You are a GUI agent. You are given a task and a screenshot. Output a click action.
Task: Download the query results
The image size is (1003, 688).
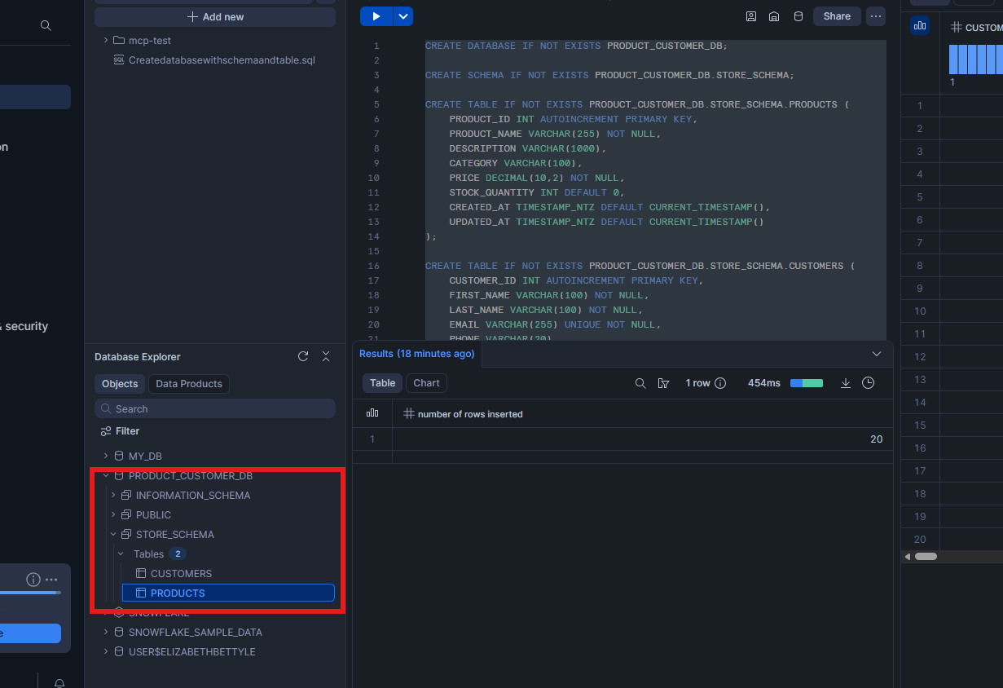click(846, 383)
